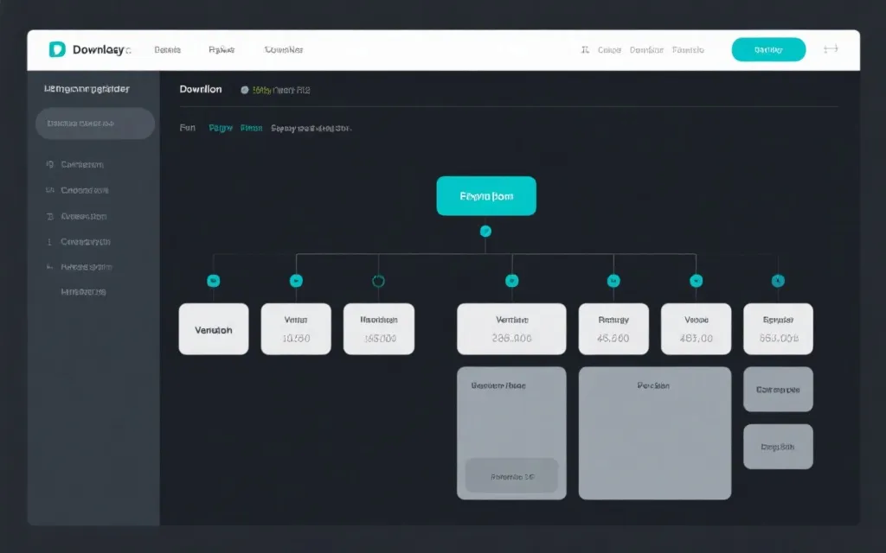Click the button inside the left gray panel
Viewport: 886px width, 553px height.
511,476
